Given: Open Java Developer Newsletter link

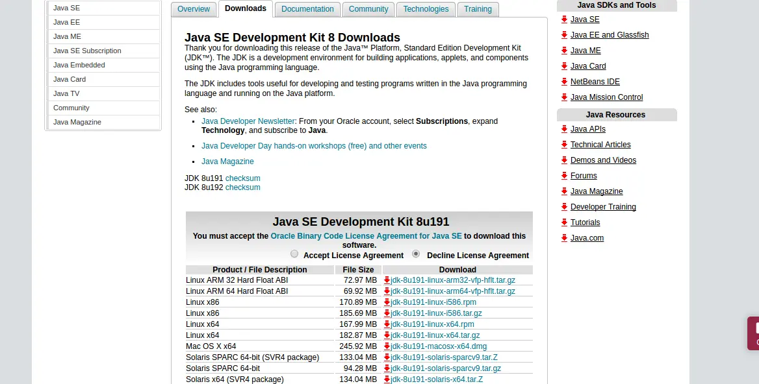Looking at the screenshot, I should click(248, 121).
